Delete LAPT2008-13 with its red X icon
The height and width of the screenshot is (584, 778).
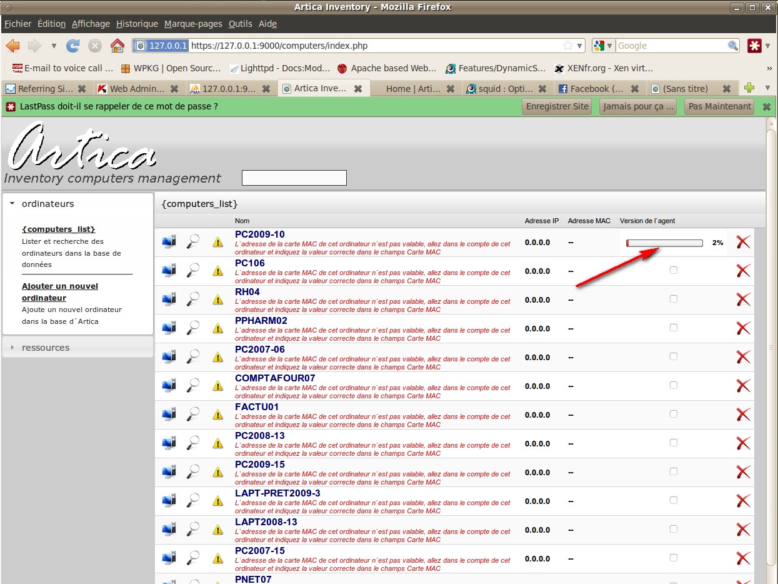(743, 530)
